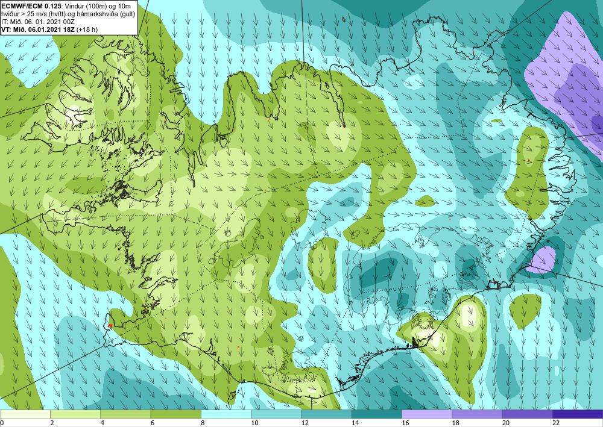Screen dimensions: 603x427
Task: Click the '10' label on the legend scale
Action: [x=254, y=423]
